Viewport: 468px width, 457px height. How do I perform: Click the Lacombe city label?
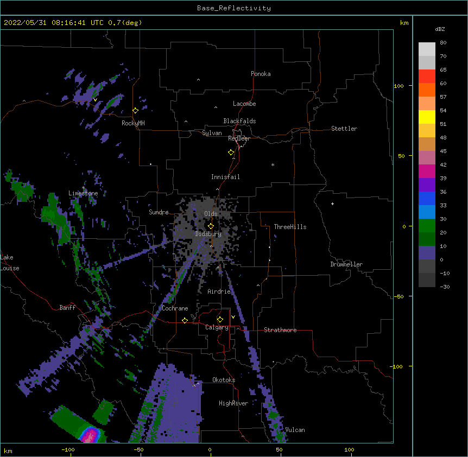(x=244, y=104)
